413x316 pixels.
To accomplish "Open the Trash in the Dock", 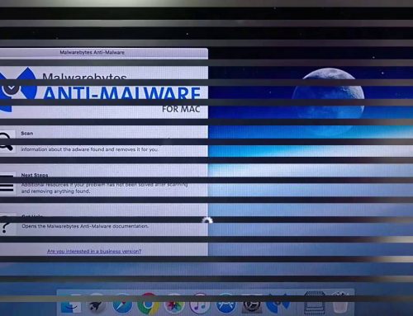I will click(x=340, y=303).
